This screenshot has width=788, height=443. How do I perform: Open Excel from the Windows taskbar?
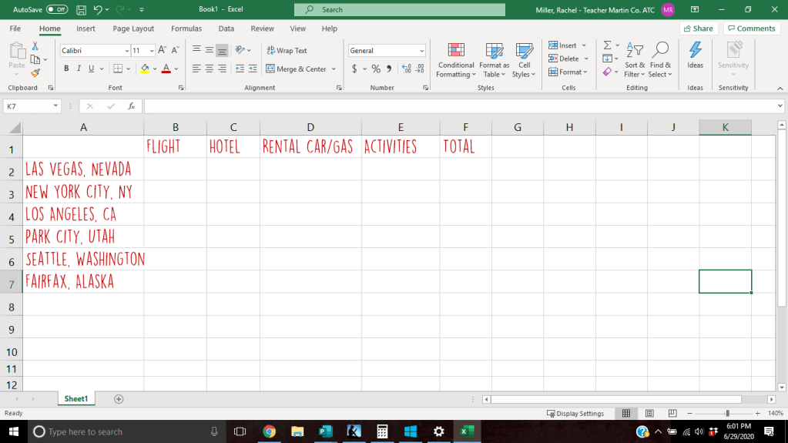click(466, 431)
